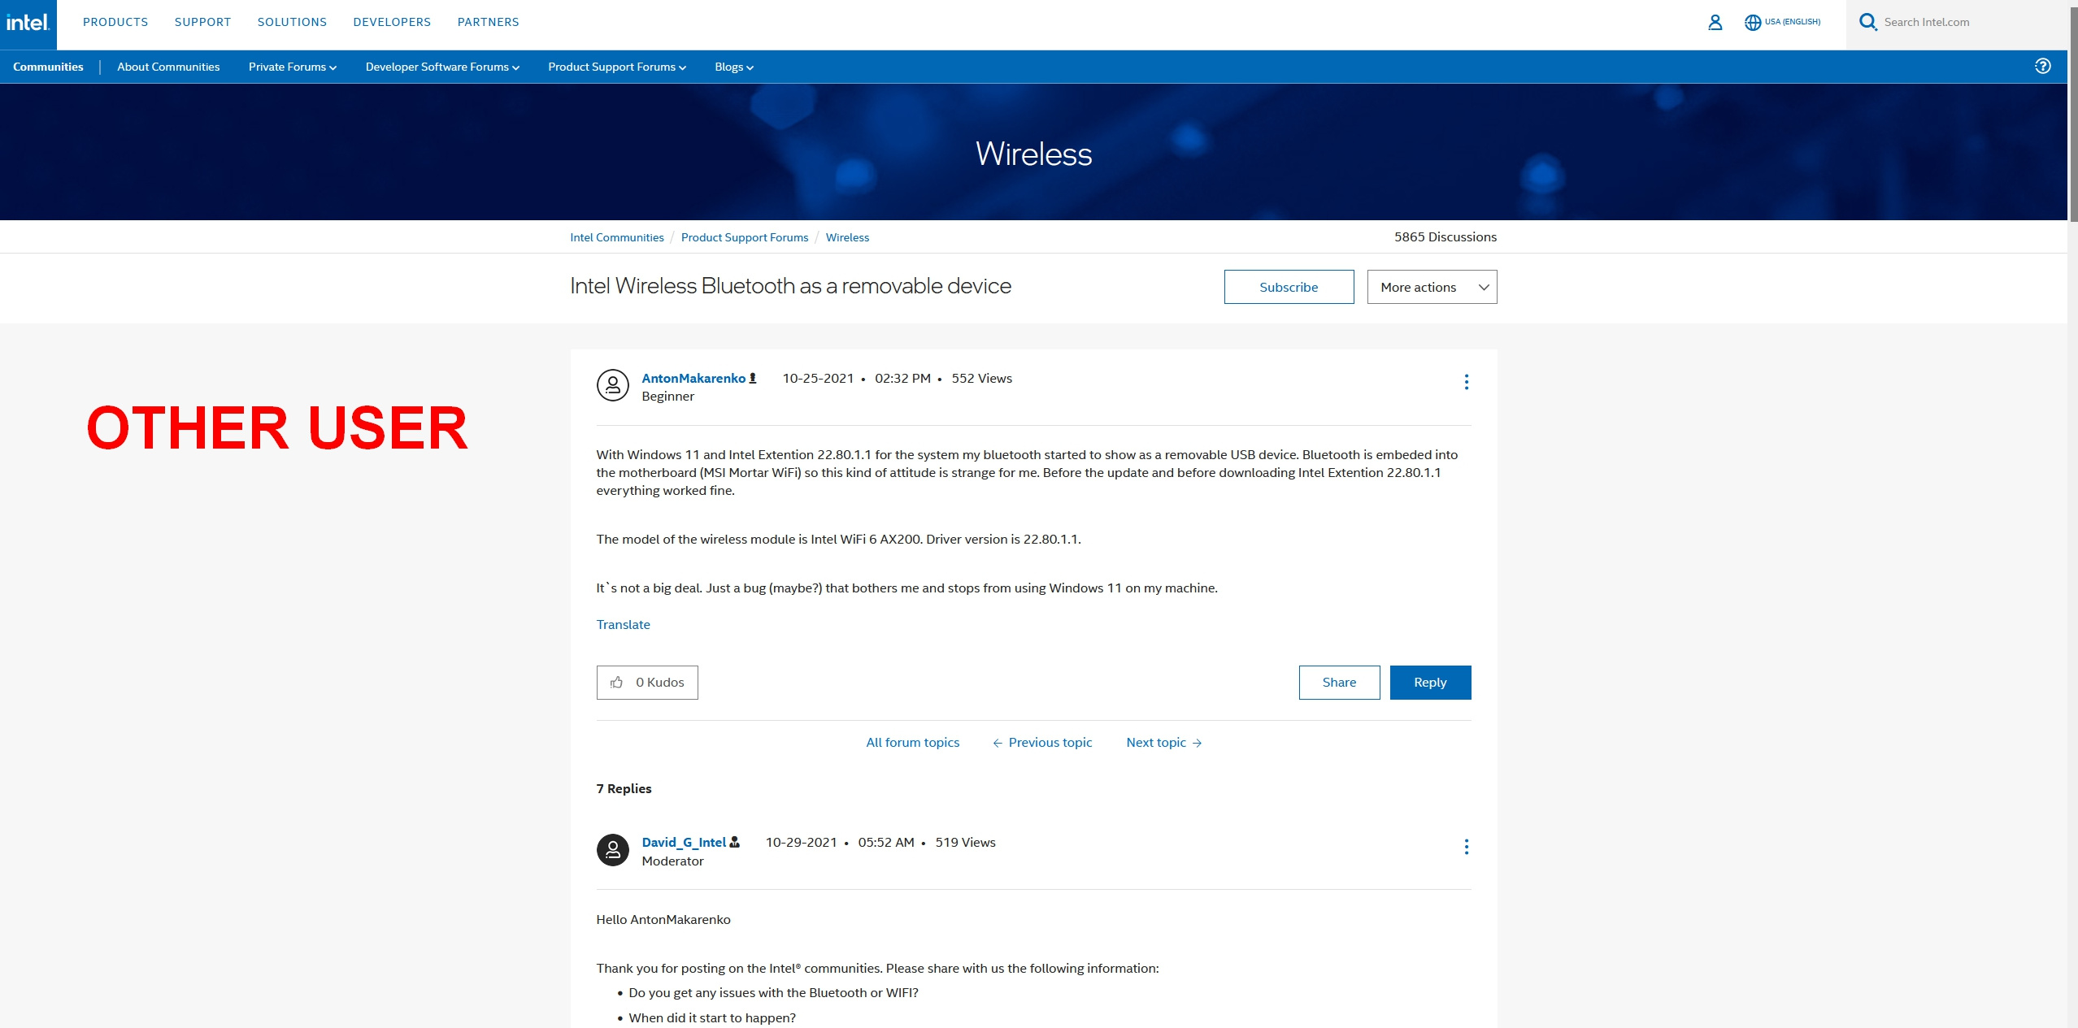
Task: Click AntonMakarenko's avatar icon
Action: [613, 385]
